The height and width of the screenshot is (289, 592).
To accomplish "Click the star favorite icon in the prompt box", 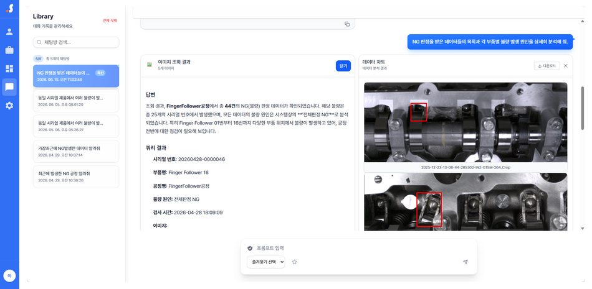I will point(295,262).
